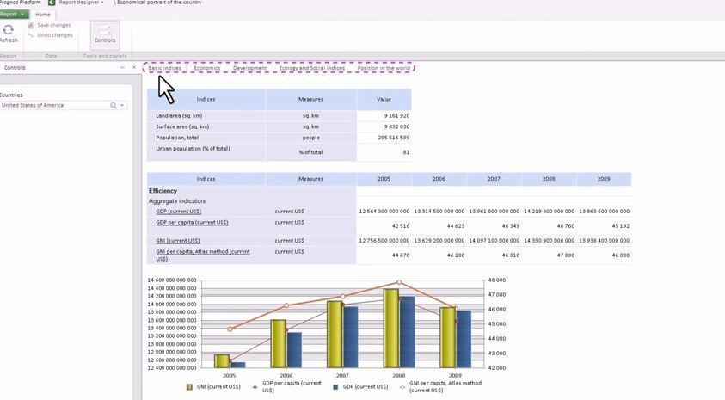The height and width of the screenshot is (400, 725).
Task: Expand the Report designer dropdown
Action: [x=102, y=3]
